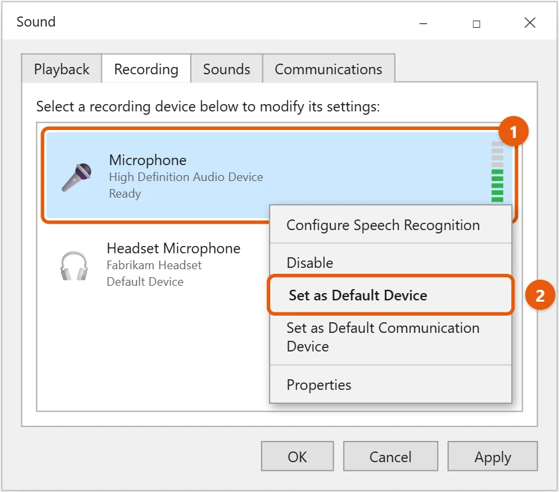This screenshot has height=492, width=559.
Task: Confirm with the OK button
Action: (297, 456)
